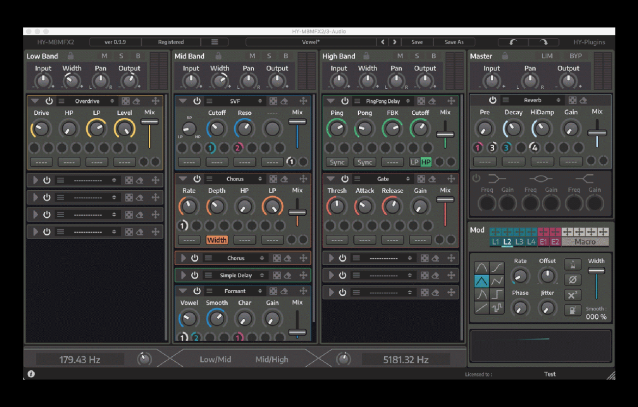Select the L4 modulation tab

(532, 242)
